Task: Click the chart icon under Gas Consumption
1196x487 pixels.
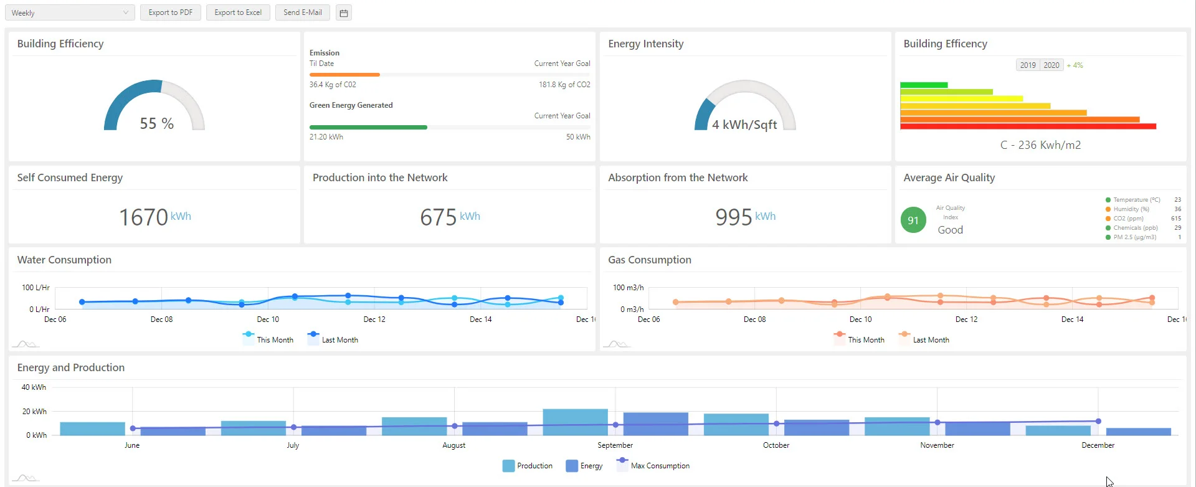Action: [x=617, y=344]
